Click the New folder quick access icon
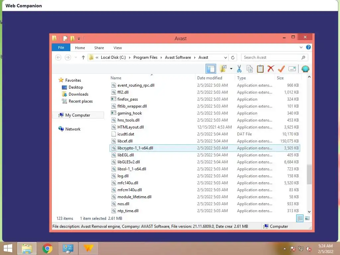 (72, 39)
